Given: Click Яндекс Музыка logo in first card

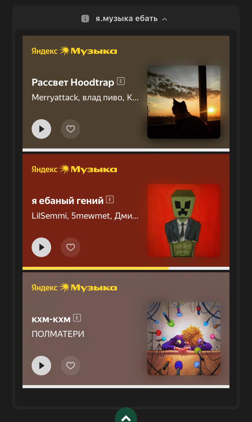Looking at the screenshot, I should click(x=74, y=51).
